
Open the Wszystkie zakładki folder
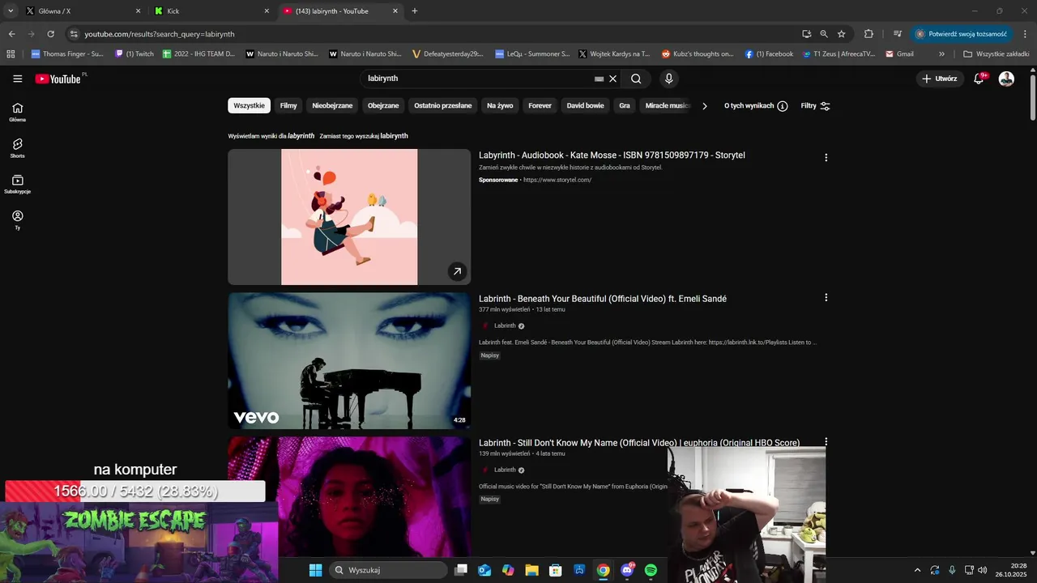pos(996,54)
